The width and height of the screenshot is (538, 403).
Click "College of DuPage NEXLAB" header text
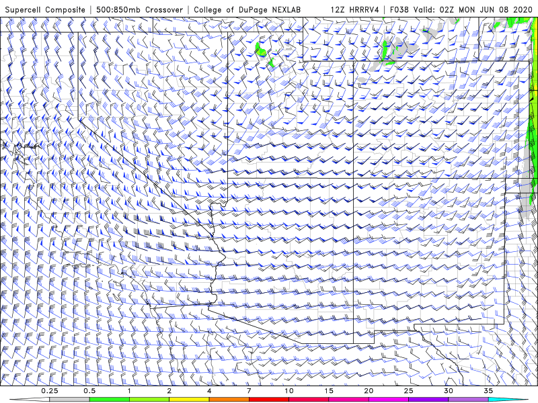click(247, 10)
